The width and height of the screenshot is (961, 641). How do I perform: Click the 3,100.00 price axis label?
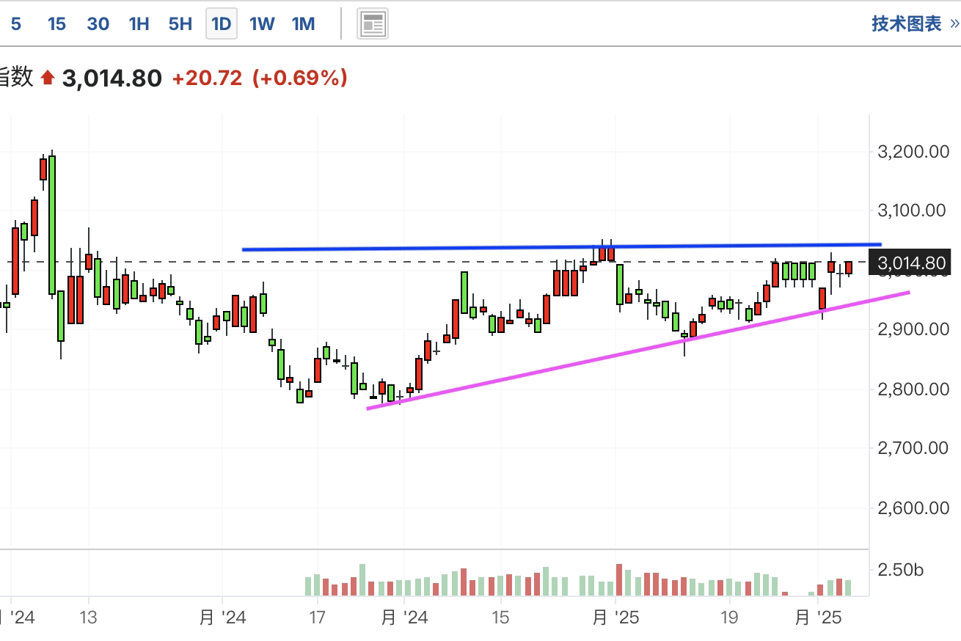pos(913,211)
